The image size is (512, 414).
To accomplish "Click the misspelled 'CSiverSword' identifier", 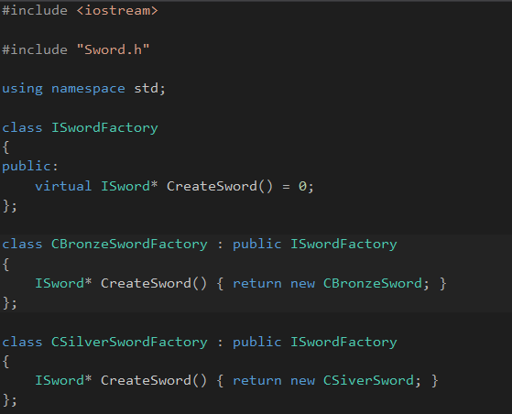I will pyautogui.click(x=368, y=380).
